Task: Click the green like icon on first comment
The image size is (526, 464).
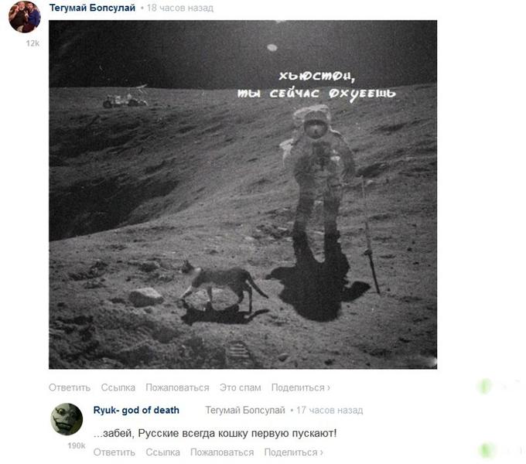Action: coord(484,387)
